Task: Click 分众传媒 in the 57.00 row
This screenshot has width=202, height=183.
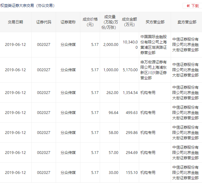Action: coord(68,153)
